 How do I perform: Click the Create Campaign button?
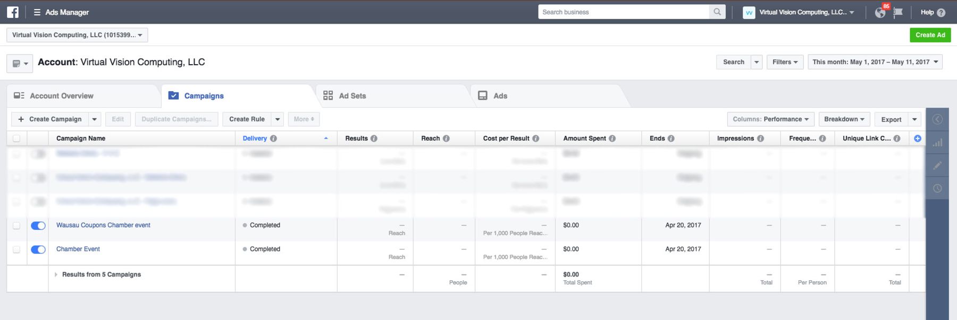tap(50, 119)
